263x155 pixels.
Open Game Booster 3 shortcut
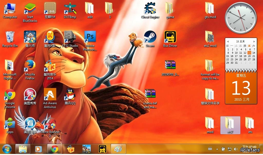[50, 128]
